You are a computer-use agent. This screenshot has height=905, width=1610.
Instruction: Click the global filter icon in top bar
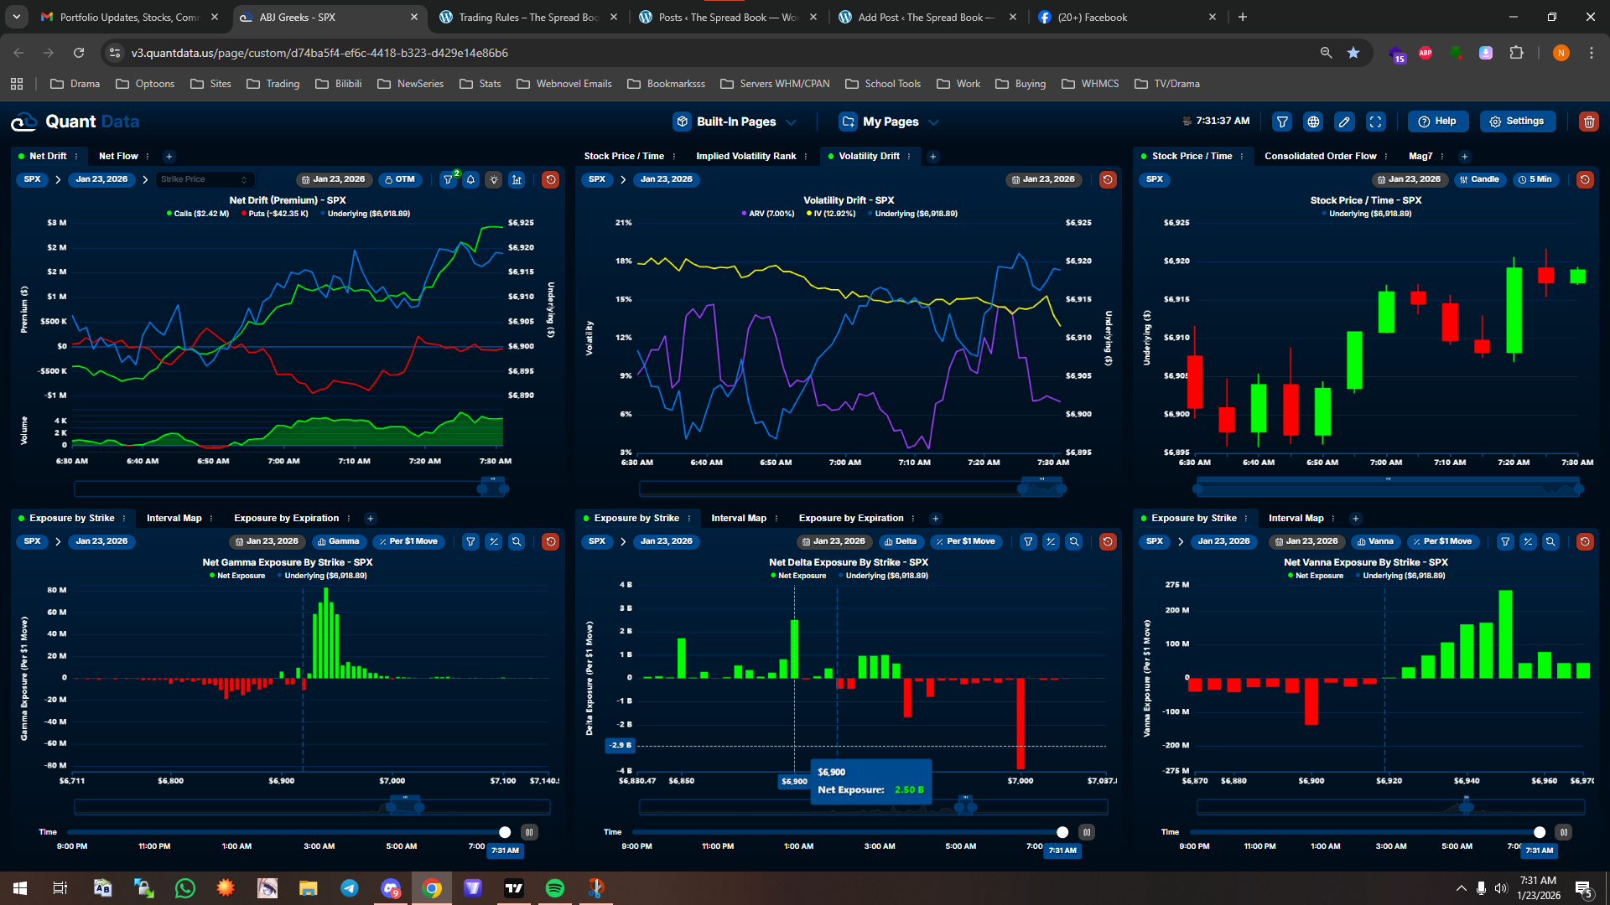pyautogui.click(x=1282, y=122)
